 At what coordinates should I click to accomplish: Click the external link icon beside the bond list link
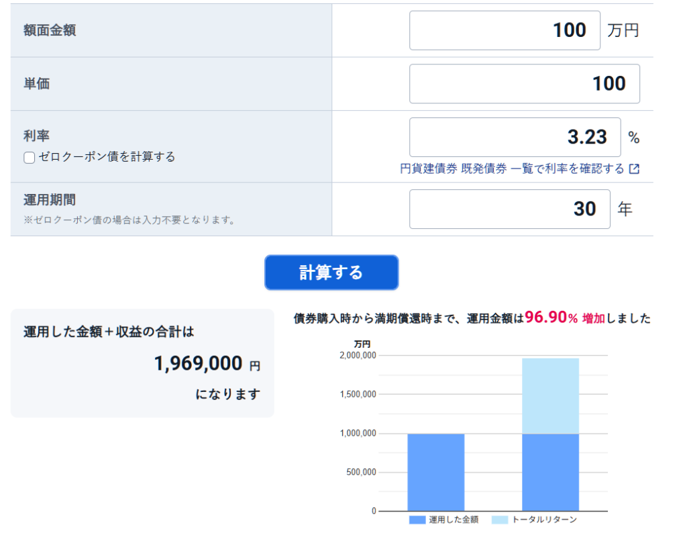pyautogui.click(x=634, y=169)
